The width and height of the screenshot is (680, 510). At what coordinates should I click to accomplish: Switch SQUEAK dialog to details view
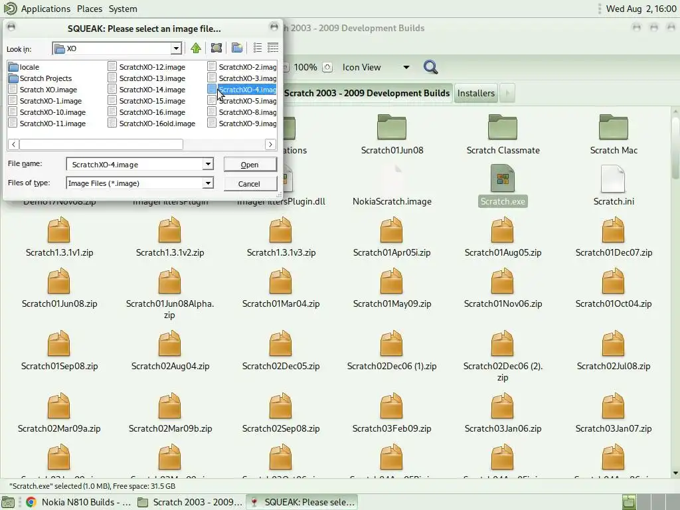273,48
